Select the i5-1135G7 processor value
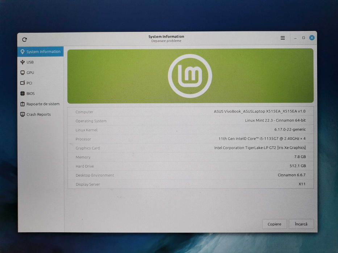 tap(262, 138)
